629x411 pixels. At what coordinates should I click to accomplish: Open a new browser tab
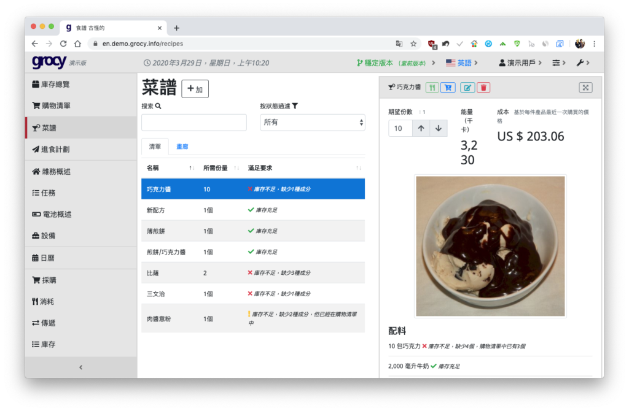click(176, 28)
